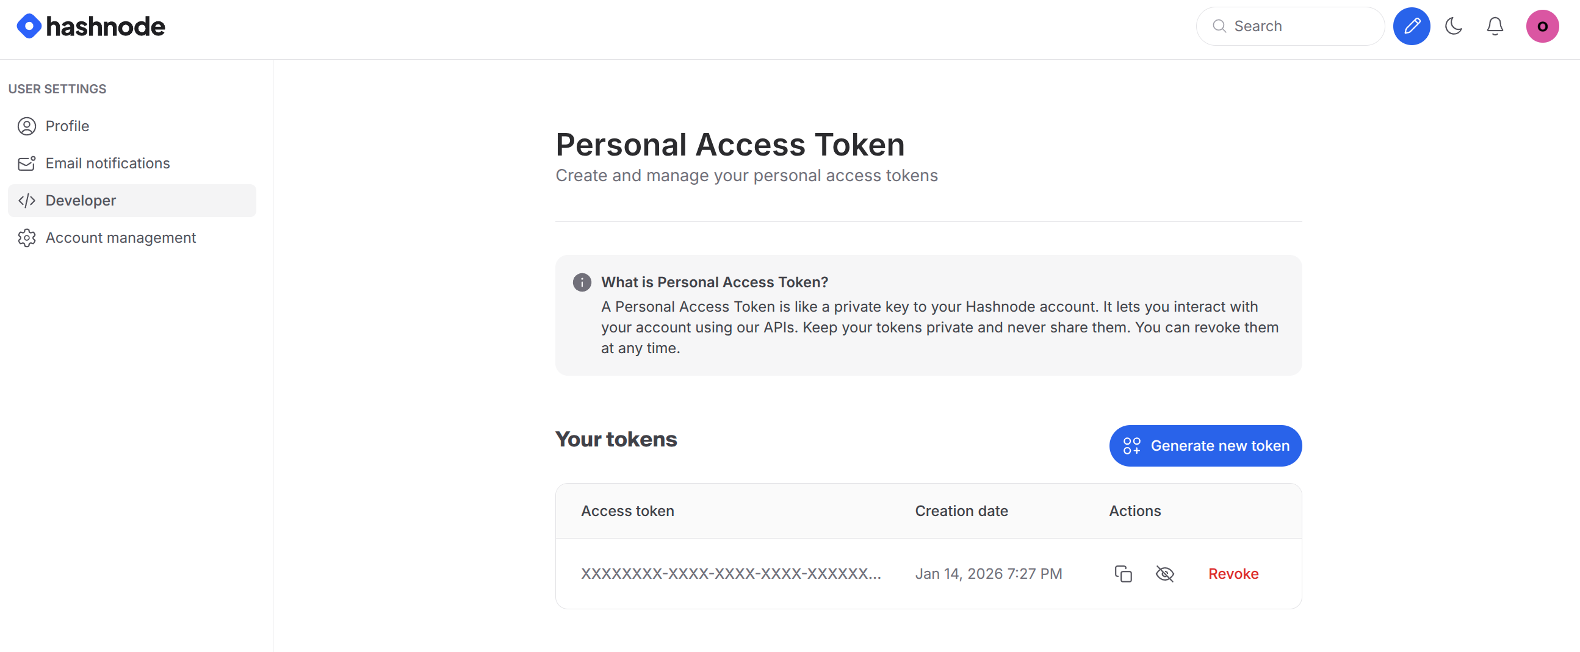This screenshot has width=1580, height=652.
Task: Open the write post pencil icon
Action: (x=1412, y=26)
